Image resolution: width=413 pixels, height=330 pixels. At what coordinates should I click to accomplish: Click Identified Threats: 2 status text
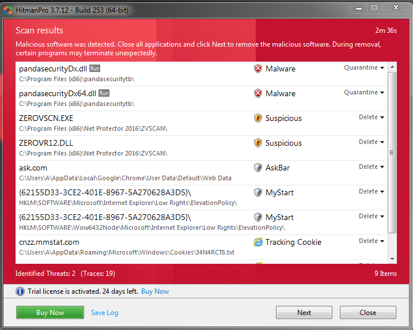[46, 274]
